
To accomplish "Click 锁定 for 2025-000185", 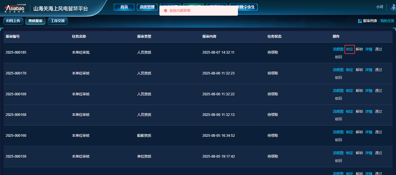I will coord(349,49).
